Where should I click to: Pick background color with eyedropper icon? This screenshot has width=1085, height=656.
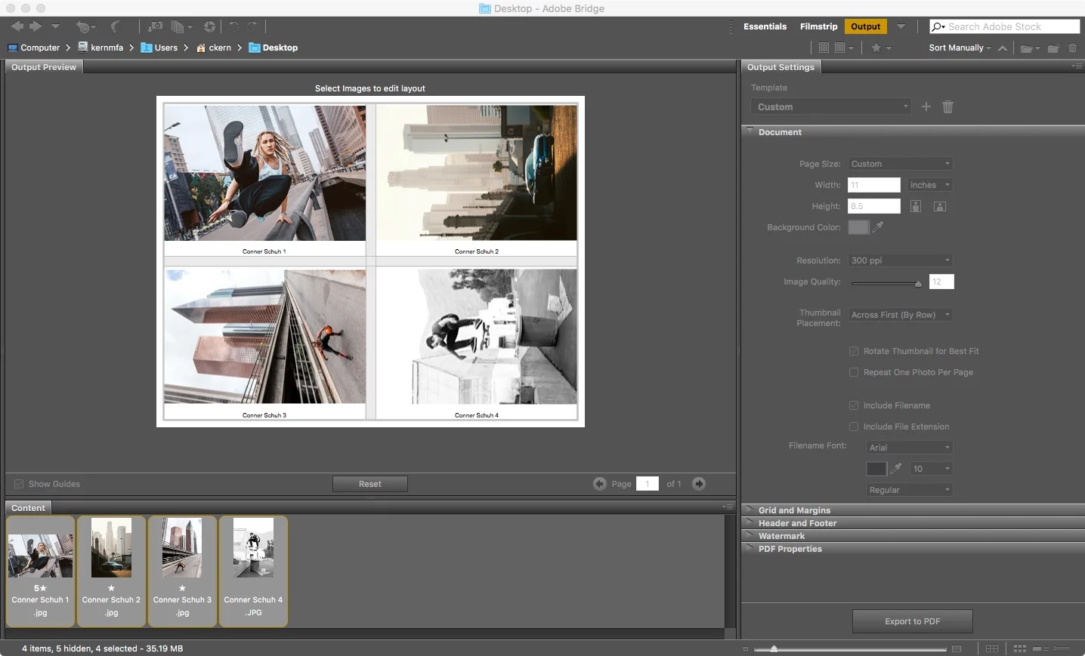878,226
